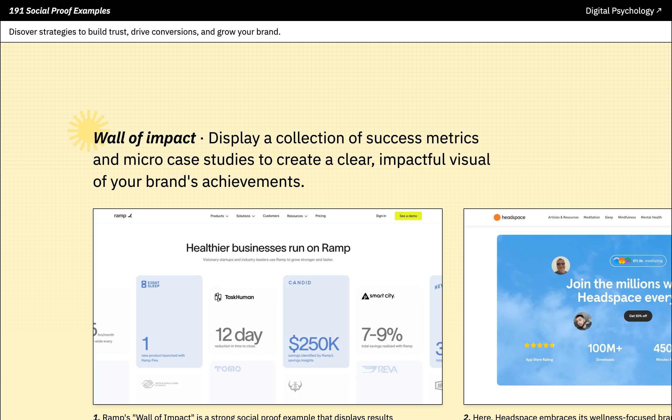The image size is (672, 420).
Task: Expand the Solutions dropdown in Ramp nav
Action: (x=245, y=216)
